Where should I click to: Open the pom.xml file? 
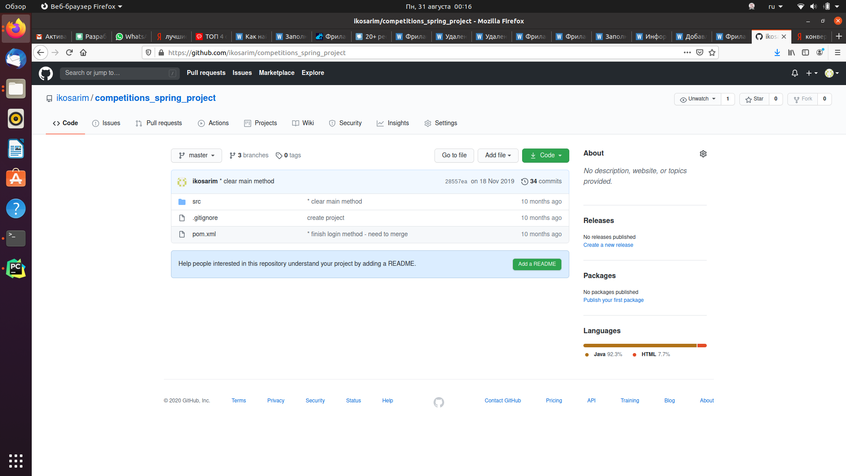coord(204,234)
